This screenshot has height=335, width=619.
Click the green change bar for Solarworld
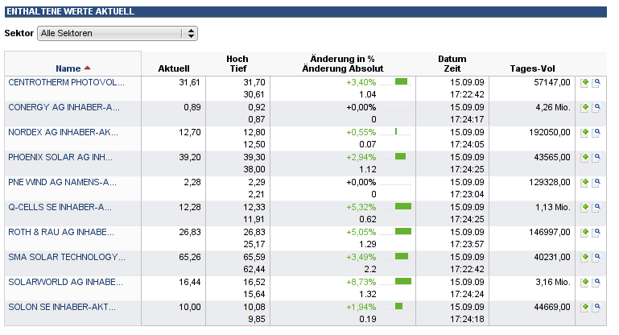pyautogui.click(x=403, y=281)
